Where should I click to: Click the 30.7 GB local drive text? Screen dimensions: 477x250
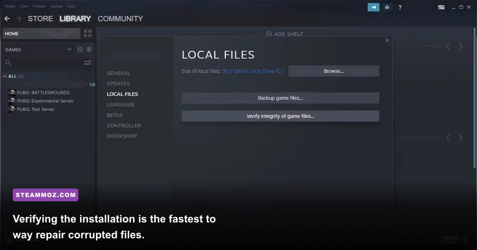pos(253,71)
